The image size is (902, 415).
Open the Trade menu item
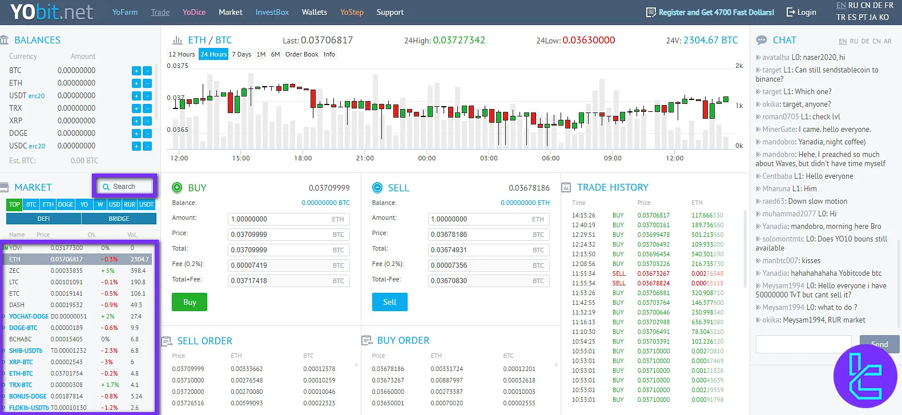160,12
